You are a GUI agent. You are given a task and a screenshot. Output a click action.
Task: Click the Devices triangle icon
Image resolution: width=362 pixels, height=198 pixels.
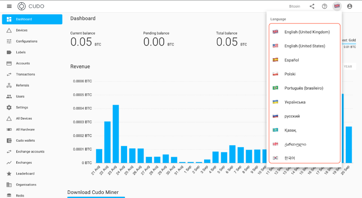click(x=9, y=30)
